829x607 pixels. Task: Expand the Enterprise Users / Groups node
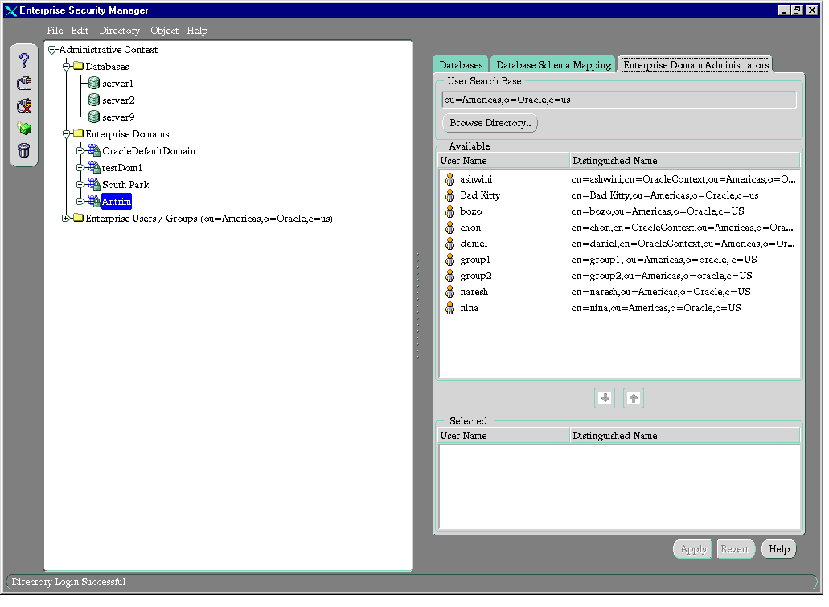tap(66, 219)
